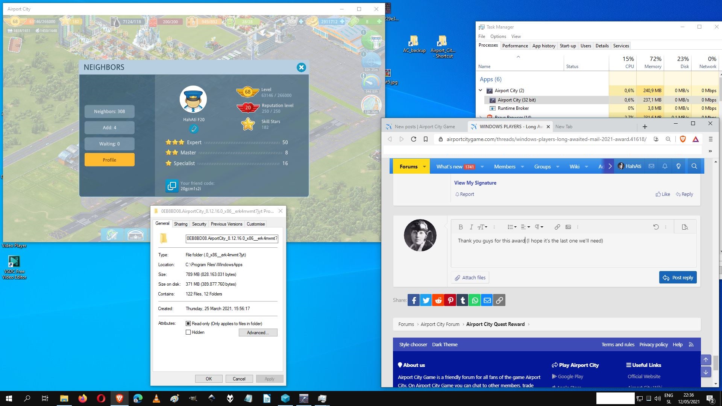This screenshot has height=406, width=722.
Task: Click Post reply button
Action: (678, 277)
